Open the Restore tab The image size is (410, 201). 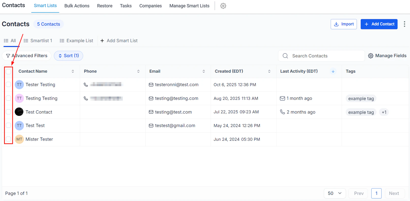point(105,6)
